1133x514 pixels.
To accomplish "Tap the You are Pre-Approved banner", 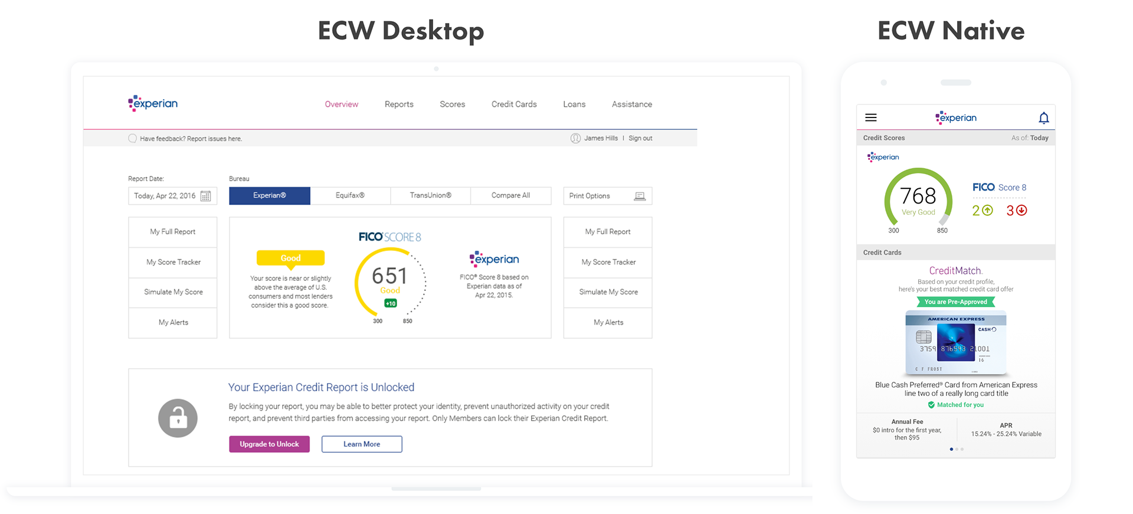I will (x=955, y=302).
